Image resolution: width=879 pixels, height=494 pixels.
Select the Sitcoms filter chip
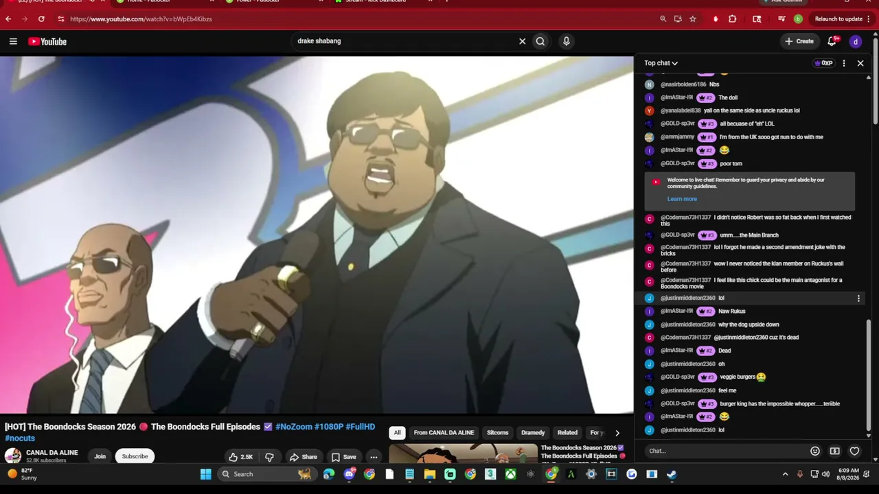pyautogui.click(x=497, y=433)
